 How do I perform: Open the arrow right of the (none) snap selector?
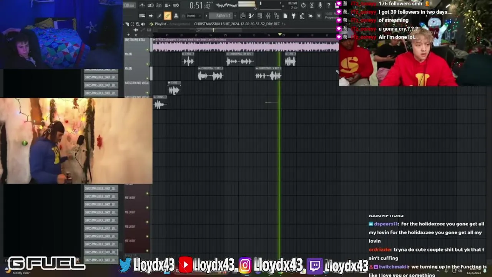coord(200,16)
